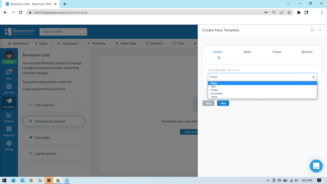Jump to the Body step indicator
The image size is (327, 184).
pos(249,57)
